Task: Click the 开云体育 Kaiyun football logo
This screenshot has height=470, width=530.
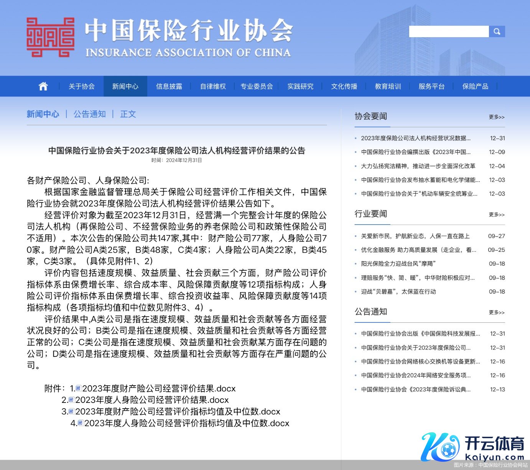Action: (x=449, y=449)
